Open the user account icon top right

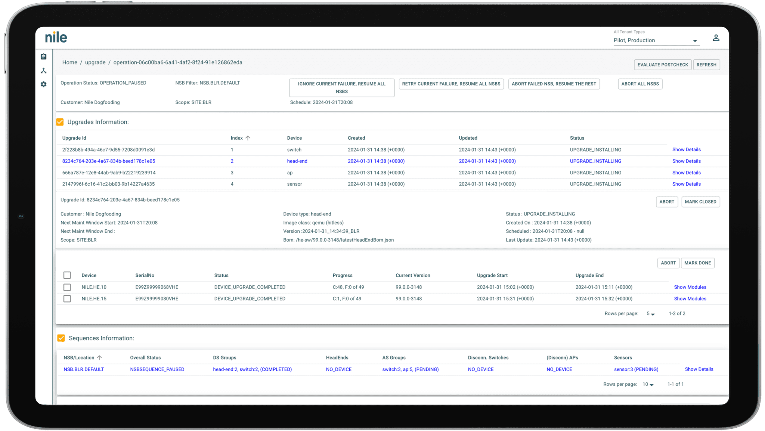716,37
